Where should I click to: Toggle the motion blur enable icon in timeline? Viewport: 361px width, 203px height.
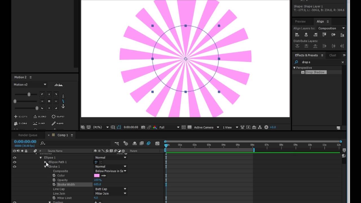point(149,144)
